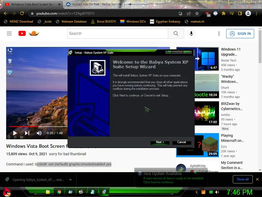Open Chrome's three-dot menu

[256, 13]
